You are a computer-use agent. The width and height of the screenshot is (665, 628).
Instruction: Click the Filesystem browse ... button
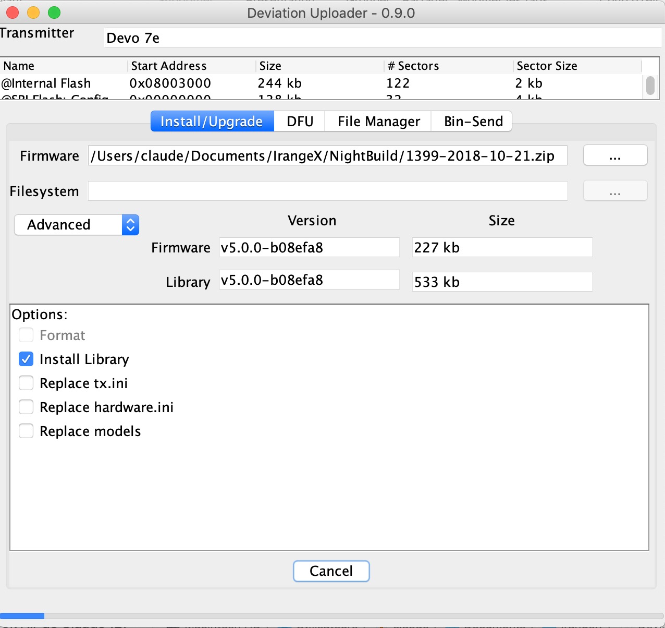click(615, 191)
